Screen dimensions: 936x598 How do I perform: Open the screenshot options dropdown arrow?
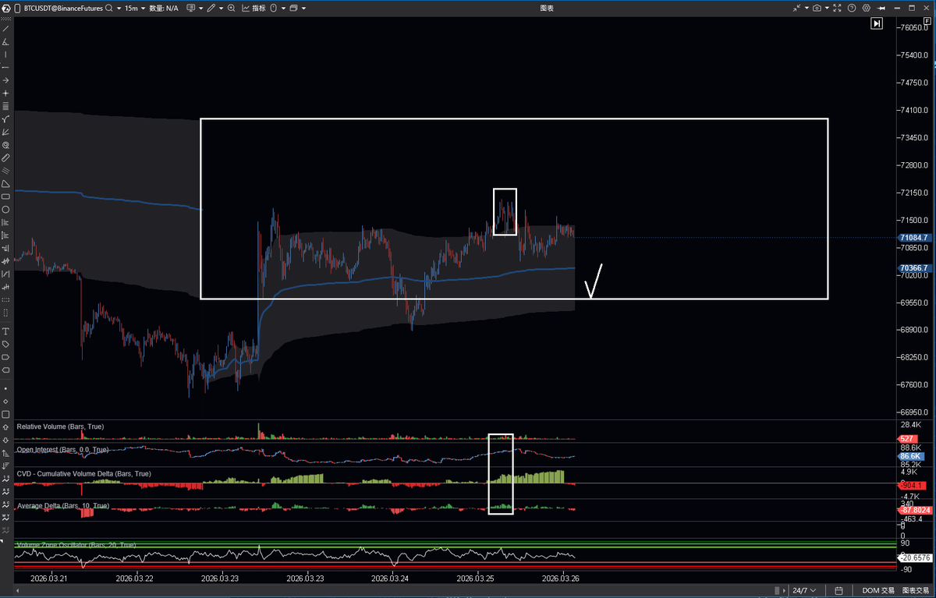point(827,8)
